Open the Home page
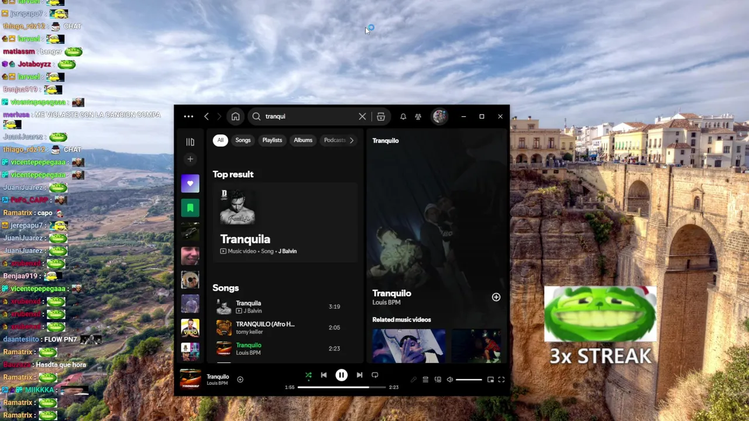 point(235,116)
